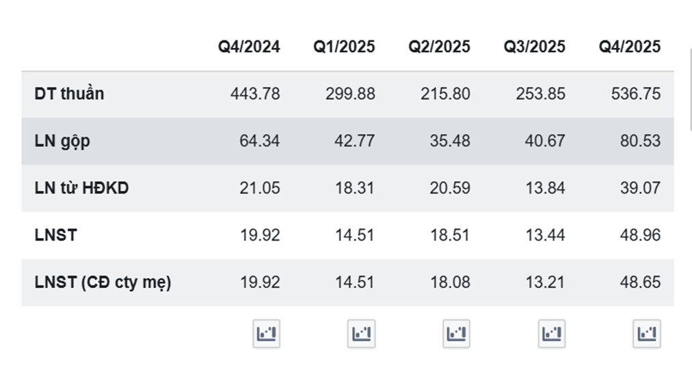Click DT thuần value 536.75 for Q4/2025
Screen dimensions: 692x383
point(636,94)
